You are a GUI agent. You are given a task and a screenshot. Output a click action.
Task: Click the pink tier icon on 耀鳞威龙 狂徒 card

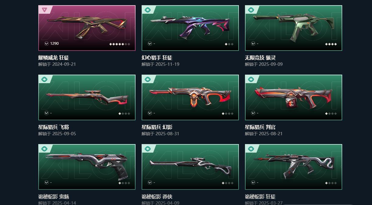45,10
